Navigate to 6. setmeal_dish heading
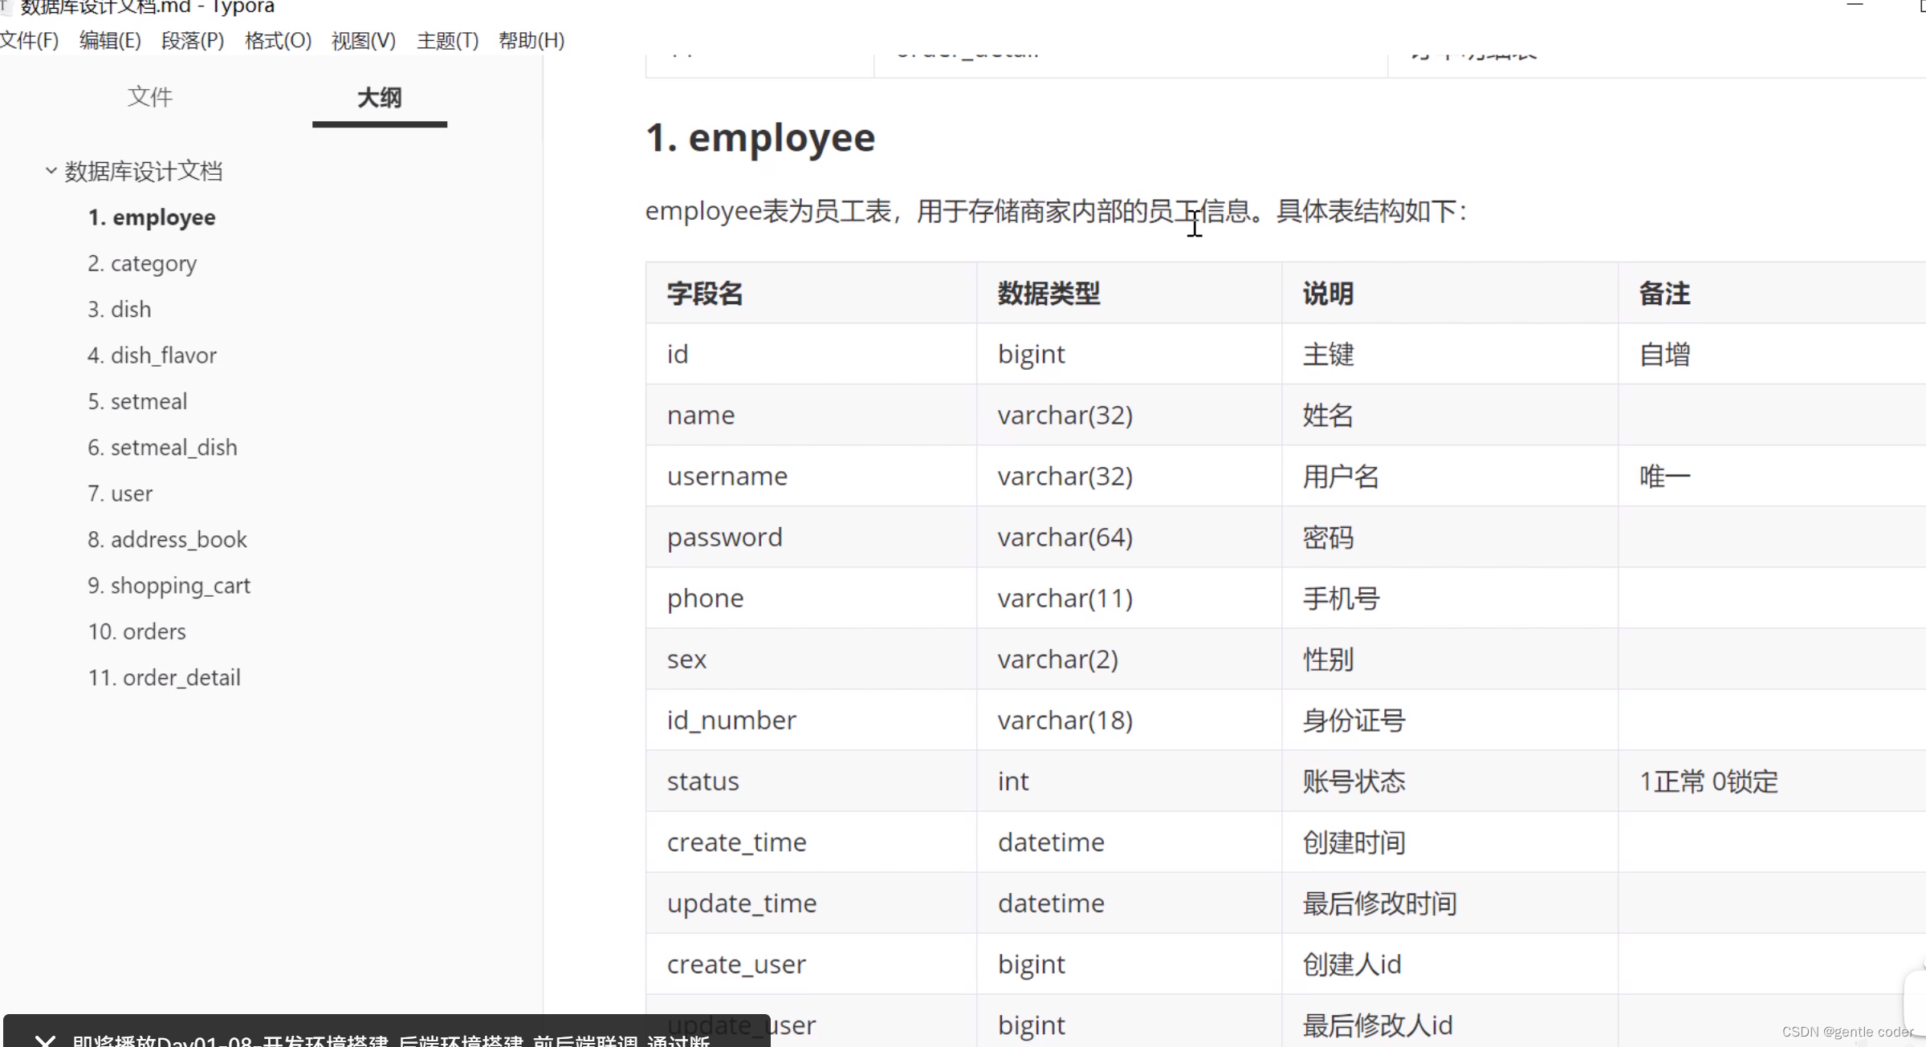1926x1047 pixels. [162, 448]
